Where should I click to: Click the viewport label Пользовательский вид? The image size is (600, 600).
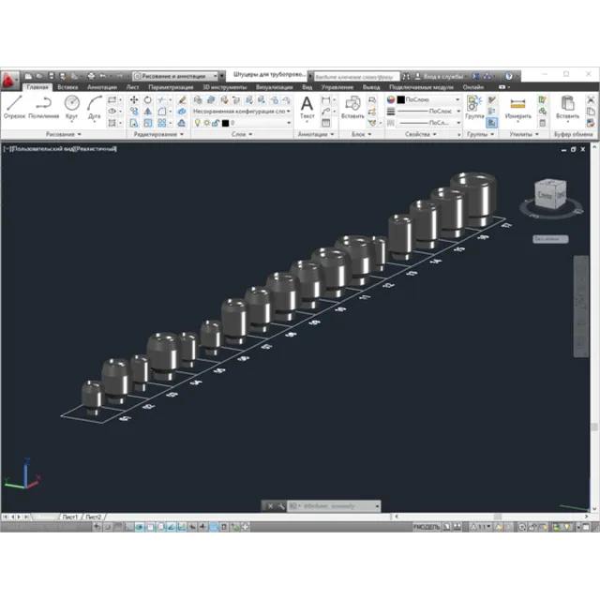coord(42,149)
